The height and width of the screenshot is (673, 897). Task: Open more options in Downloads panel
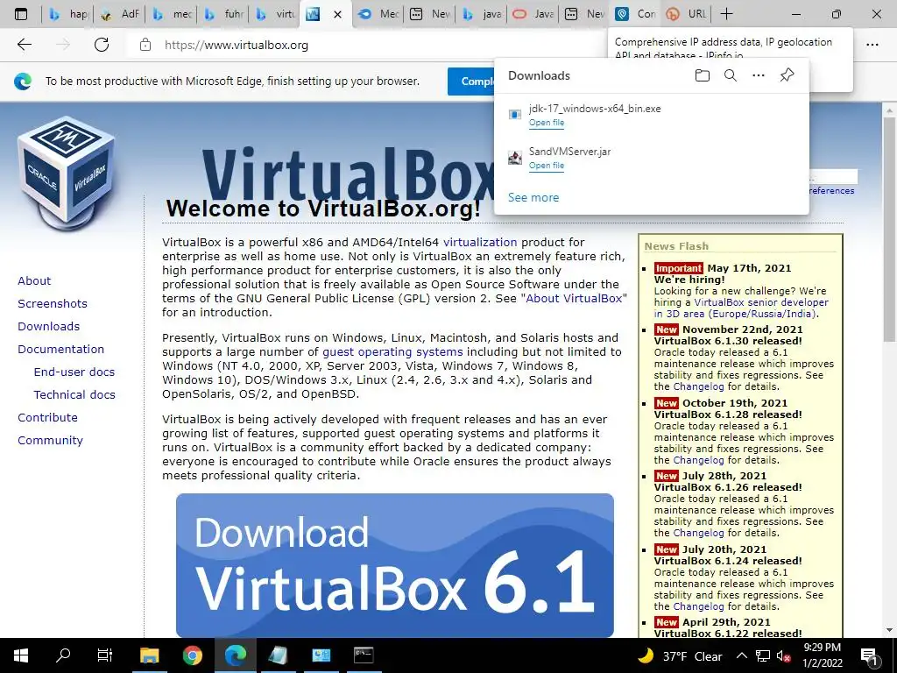point(758,75)
